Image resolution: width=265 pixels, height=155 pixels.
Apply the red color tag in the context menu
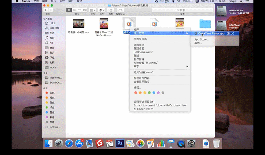coord(135,92)
